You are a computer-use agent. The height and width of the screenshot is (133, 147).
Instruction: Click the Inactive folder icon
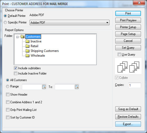pyautogui.click(x=28, y=41)
